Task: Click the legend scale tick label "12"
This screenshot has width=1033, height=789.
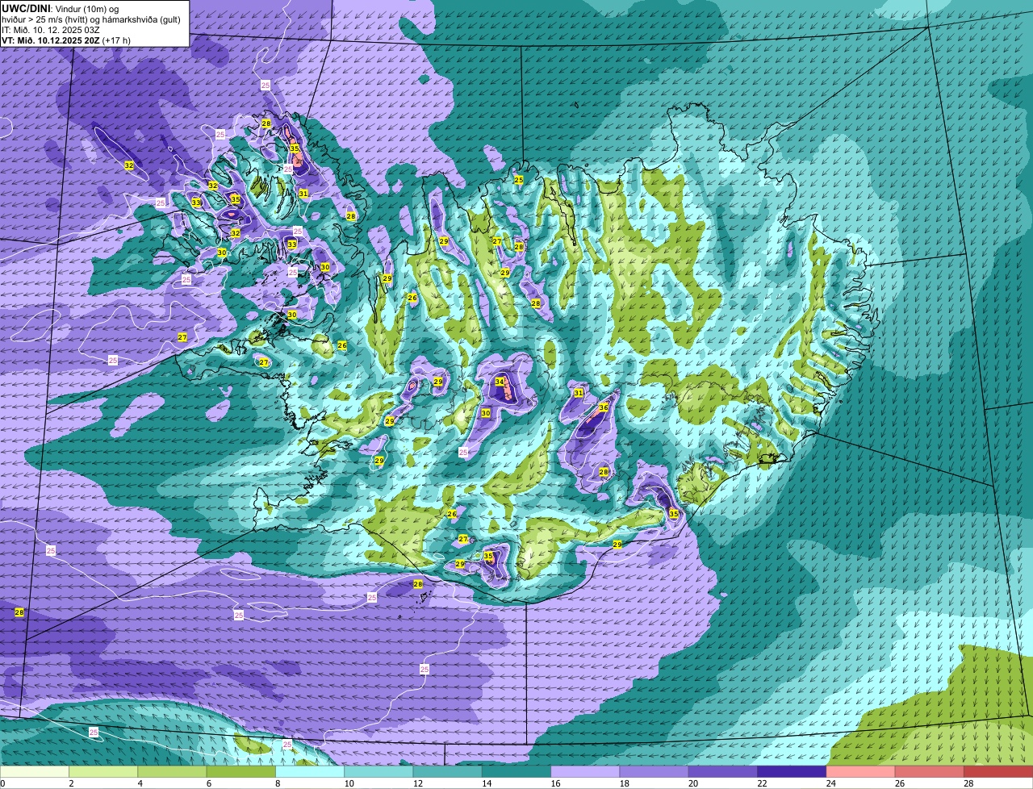Action: point(418,783)
